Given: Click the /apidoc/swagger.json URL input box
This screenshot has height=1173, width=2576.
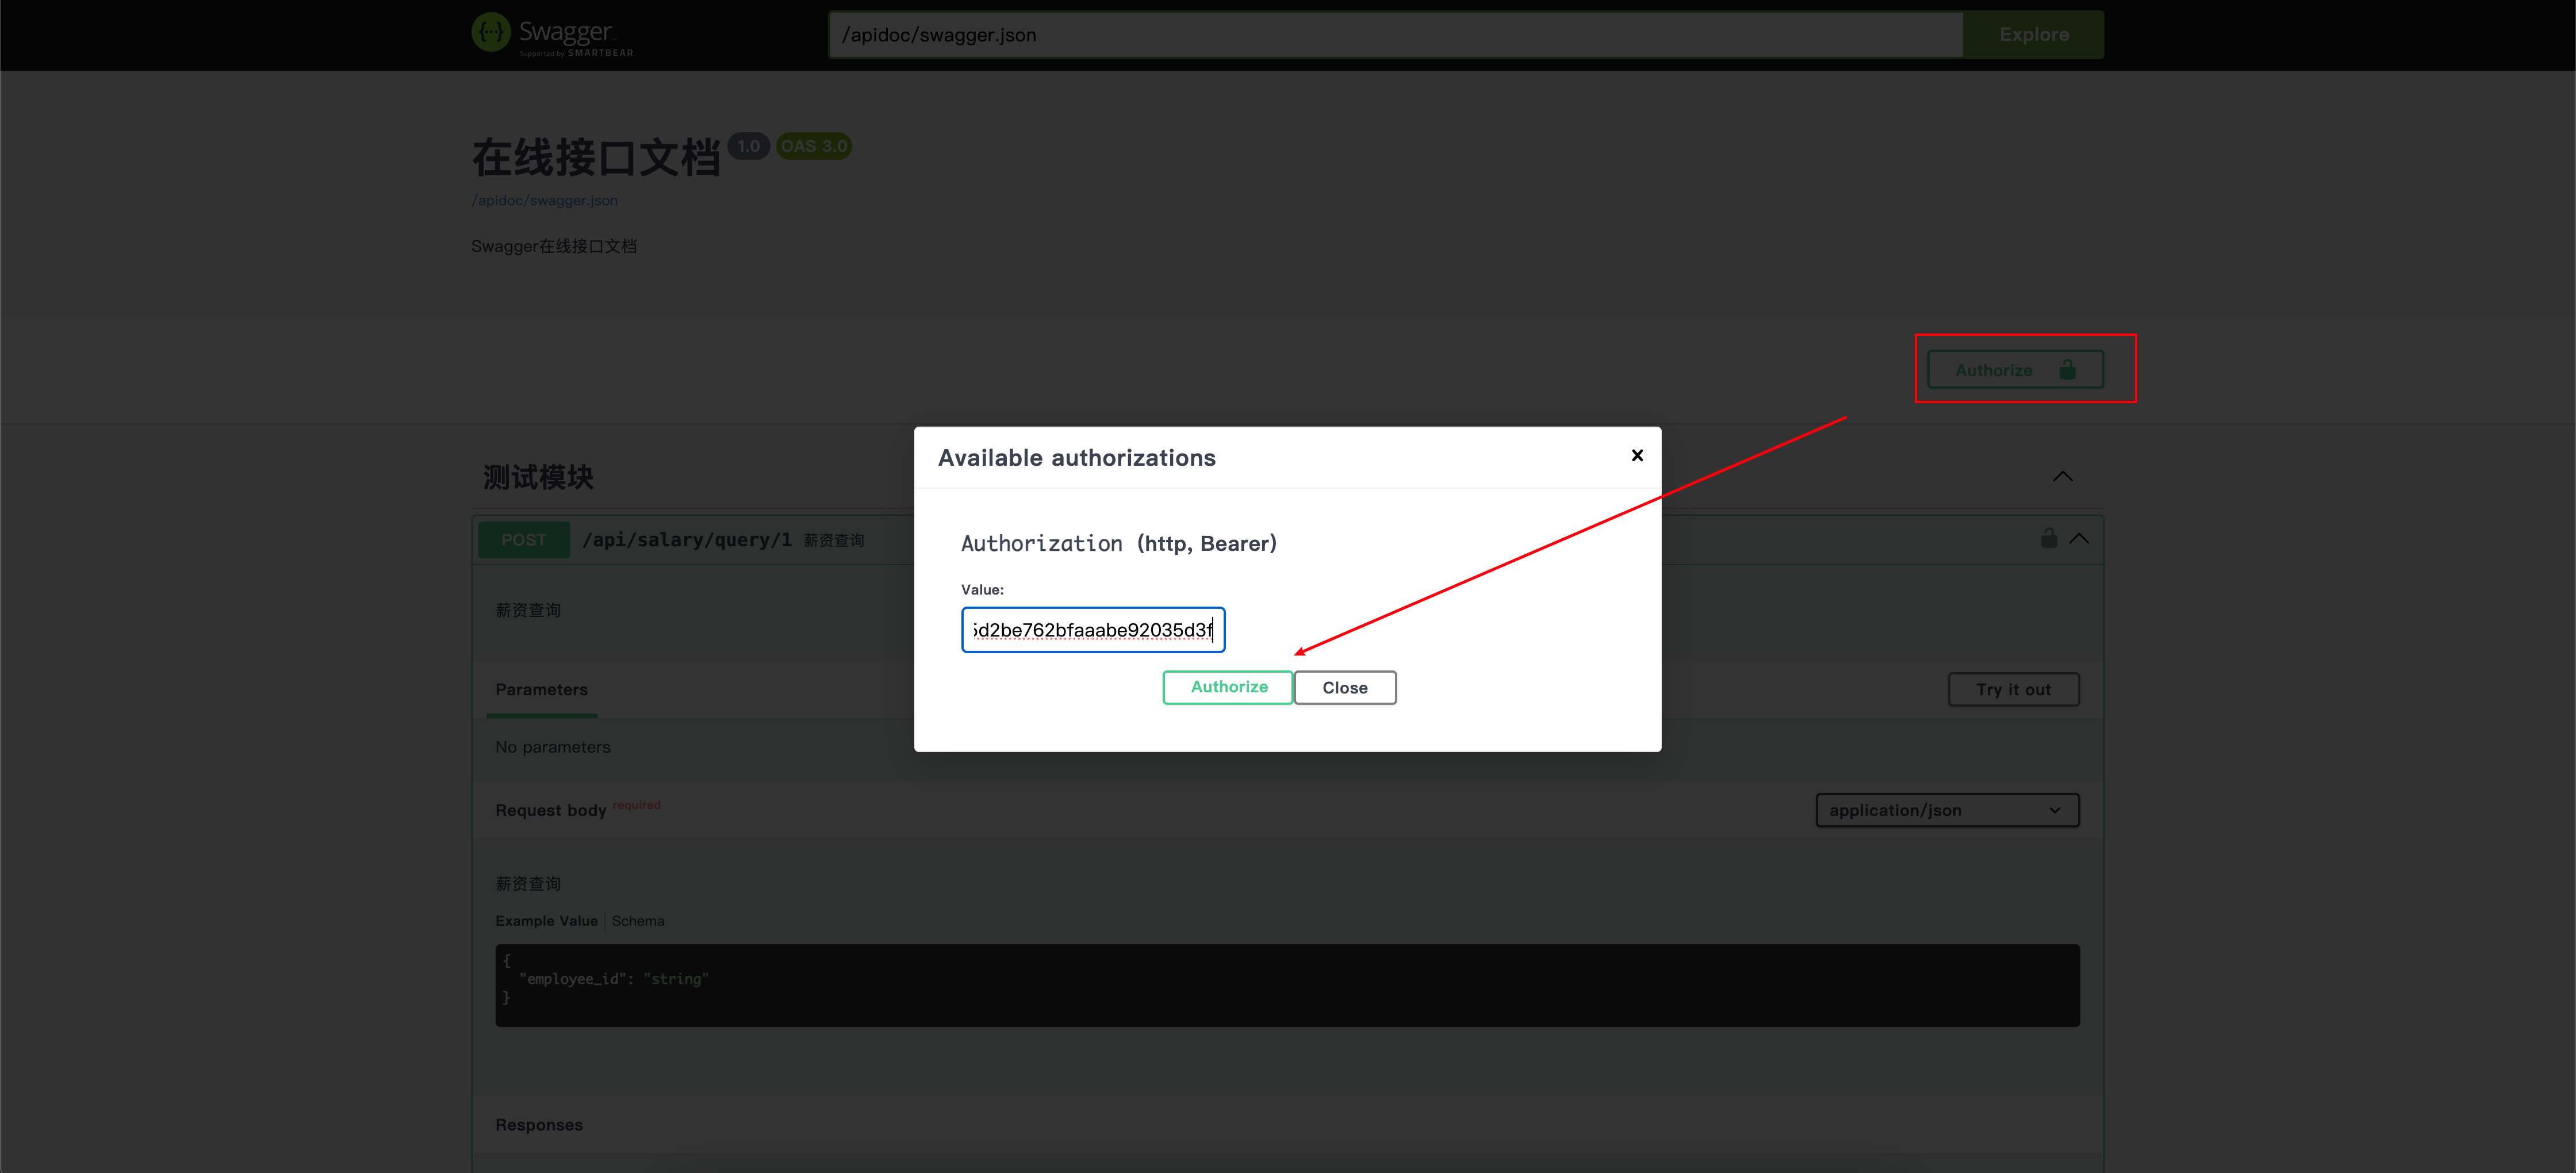Looking at the screenshot, I should (x=1395, y=35).
